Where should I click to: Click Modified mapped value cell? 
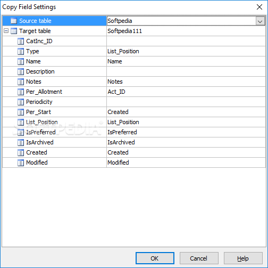point(186,163)
